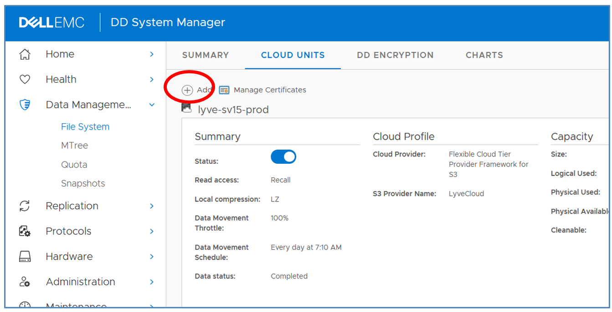
Task: Open the Charts tab
Action: pyautogui.click(x=484, y=55)
